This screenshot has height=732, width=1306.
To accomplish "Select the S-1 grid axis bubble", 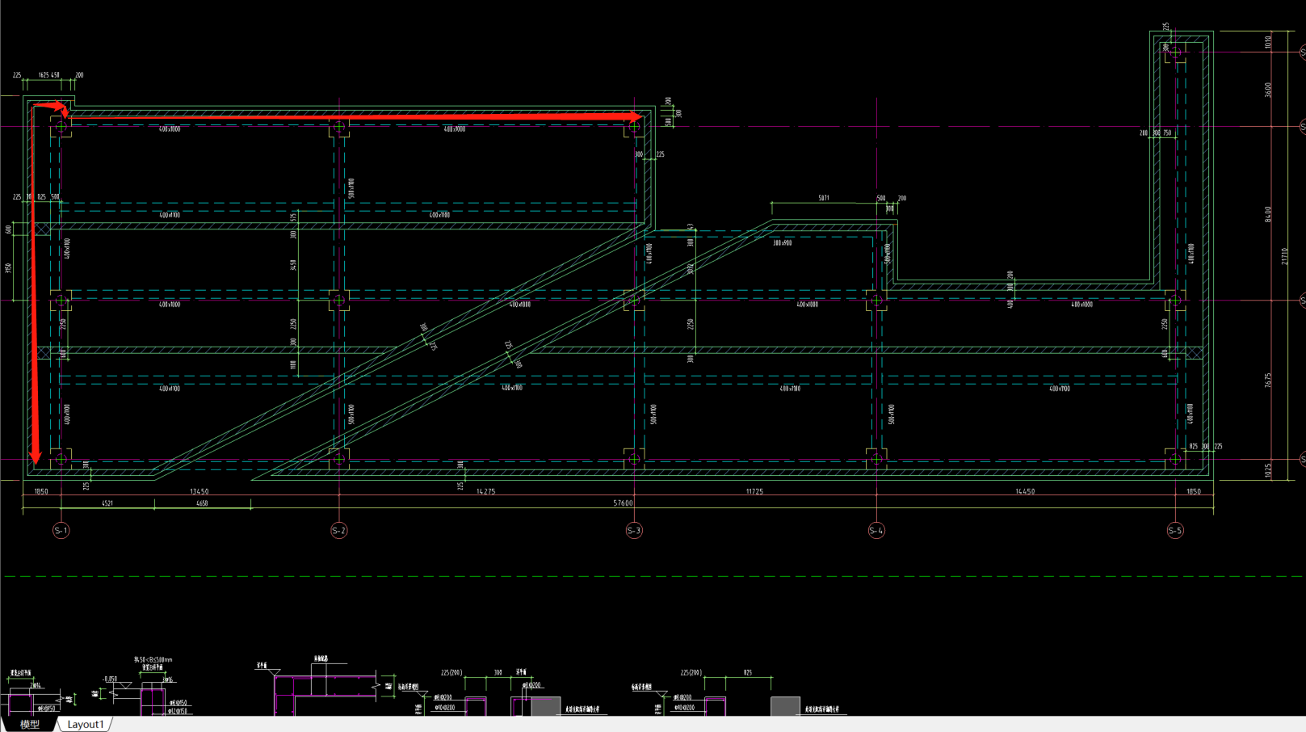I will point(61,531).
